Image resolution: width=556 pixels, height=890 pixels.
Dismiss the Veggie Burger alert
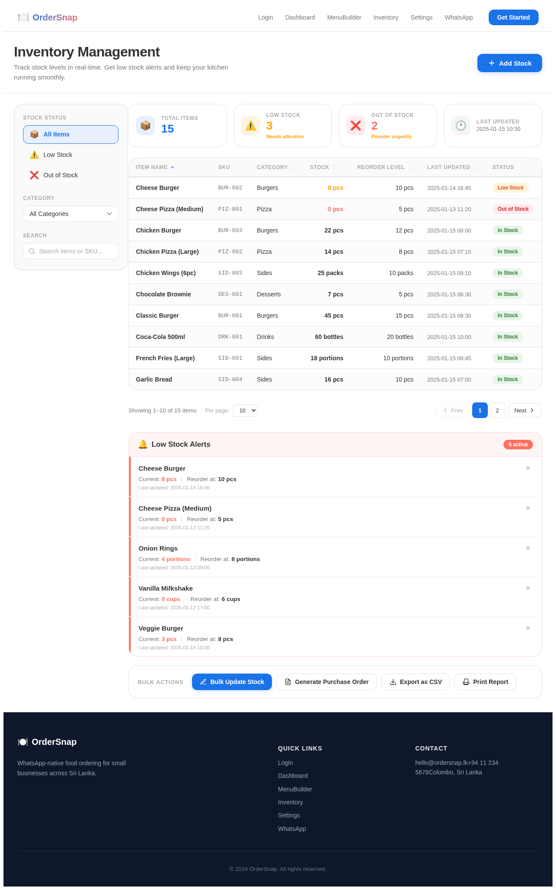point(528,628)
